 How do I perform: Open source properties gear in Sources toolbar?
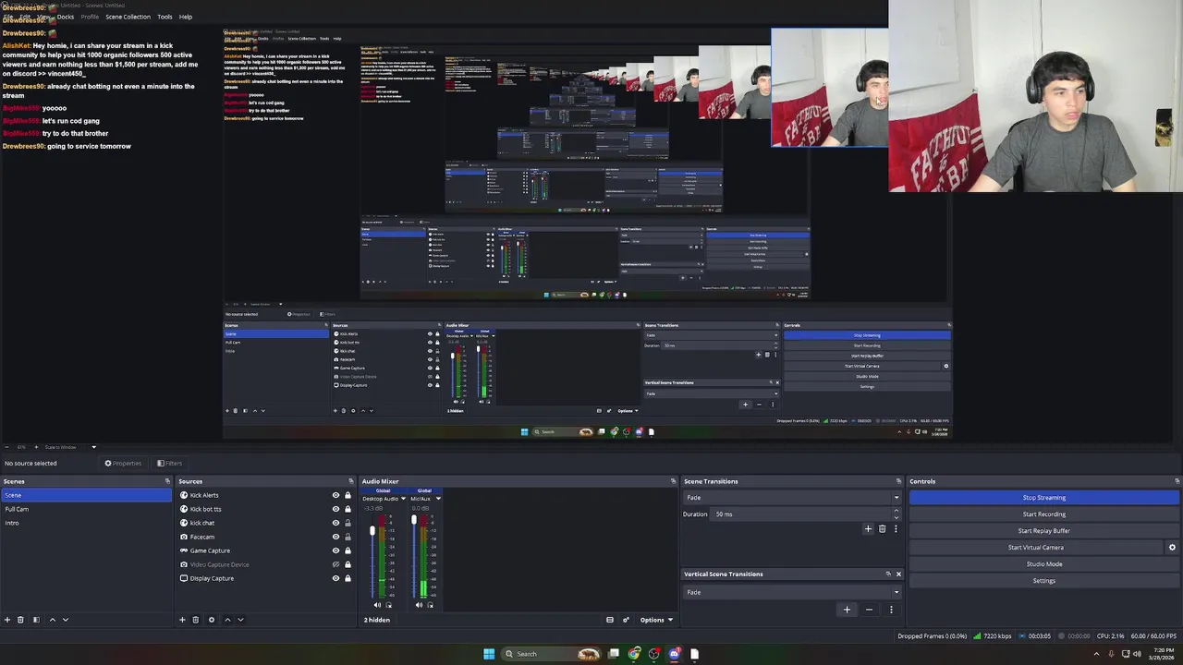point(211,620)
